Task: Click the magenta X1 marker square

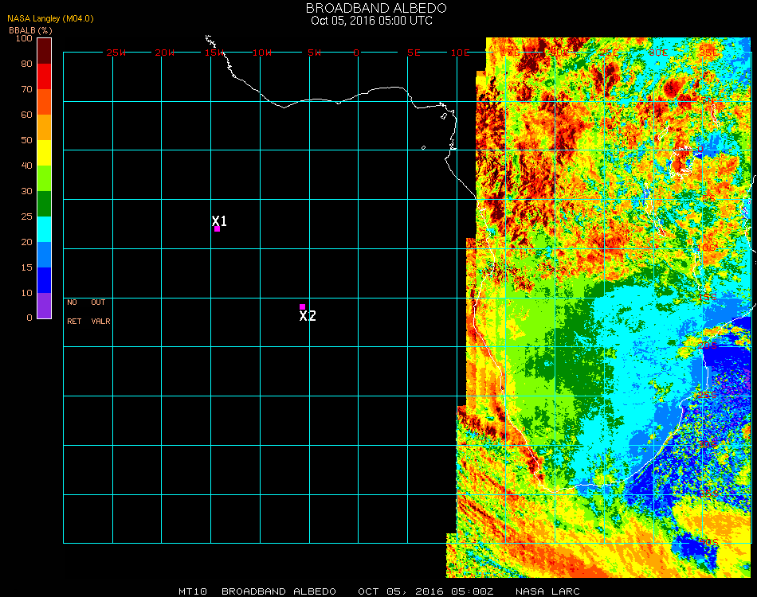Action: 218,229
